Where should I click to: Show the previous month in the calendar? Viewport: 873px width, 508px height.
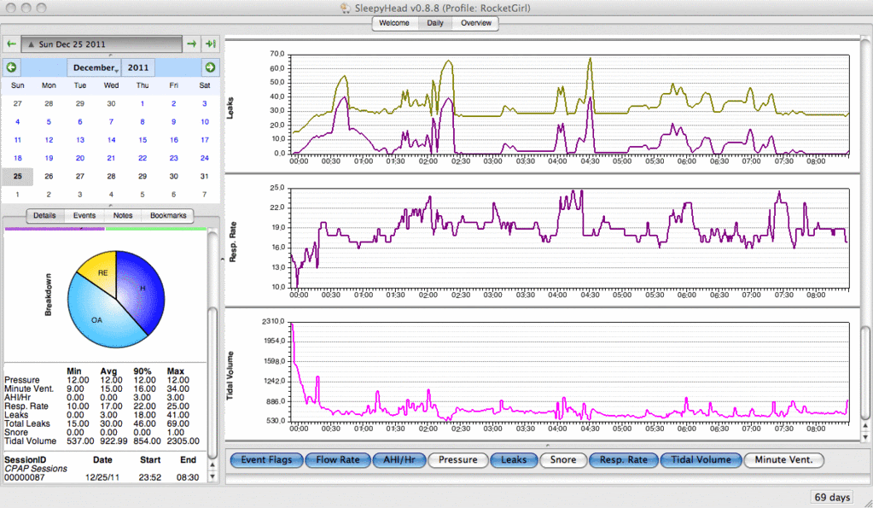(11, 67)
